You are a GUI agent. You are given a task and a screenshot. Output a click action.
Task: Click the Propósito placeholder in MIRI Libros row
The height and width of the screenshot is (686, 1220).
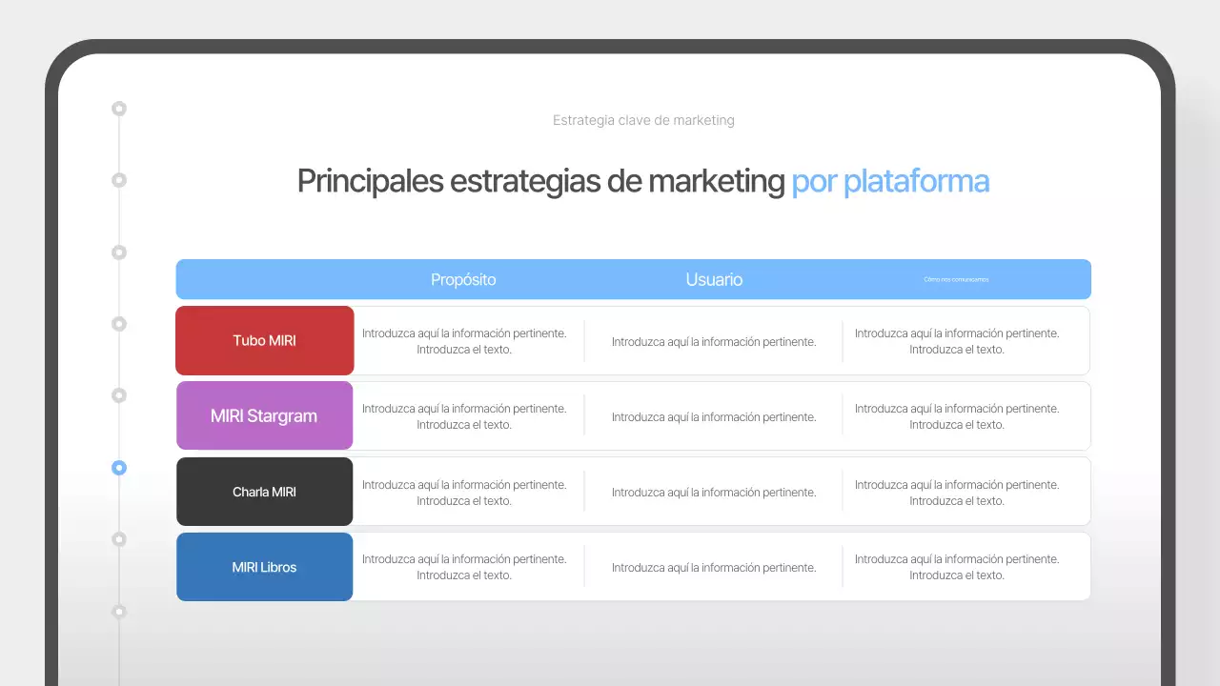464,567
